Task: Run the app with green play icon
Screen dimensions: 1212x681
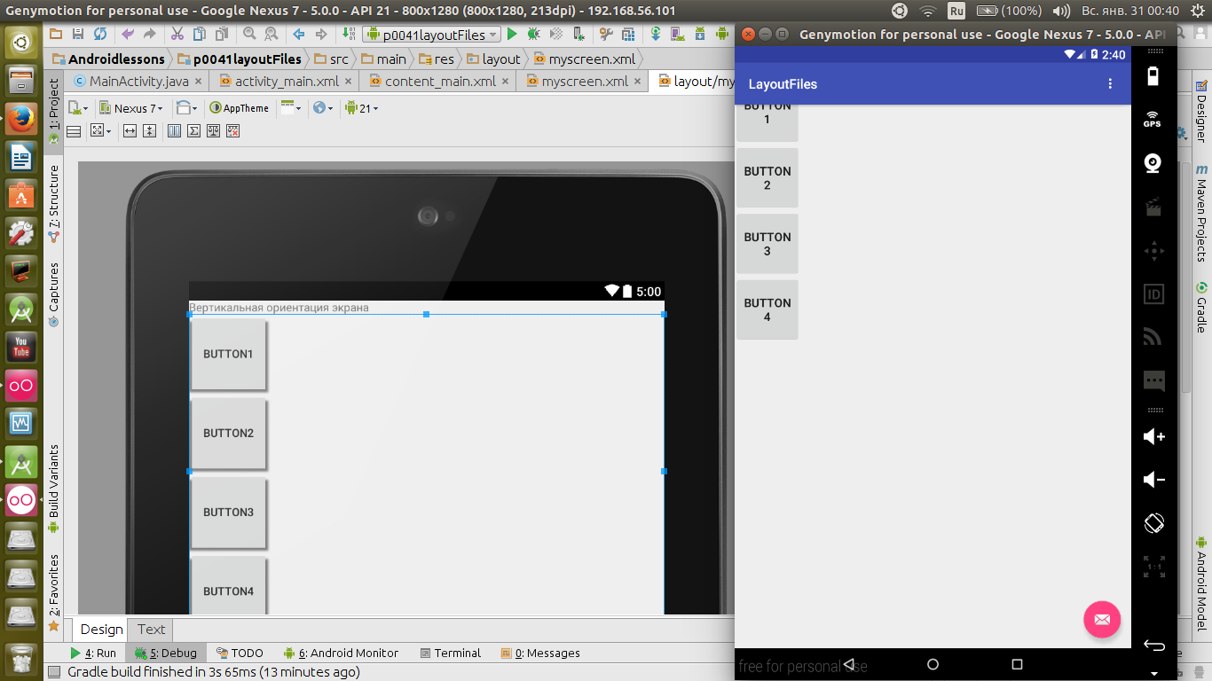Action: tap(511, 34)
